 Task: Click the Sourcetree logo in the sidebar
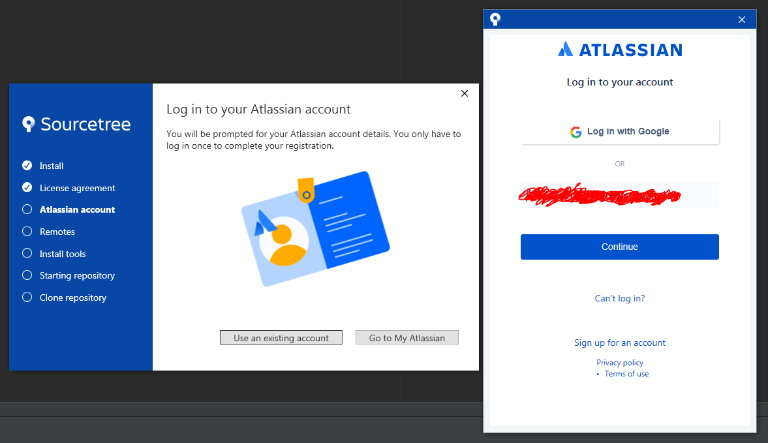[x=76, y=124]
